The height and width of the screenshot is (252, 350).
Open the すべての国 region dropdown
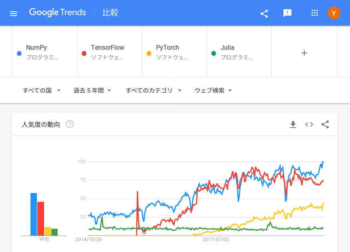pyautogui.click(x=42, y=90)
